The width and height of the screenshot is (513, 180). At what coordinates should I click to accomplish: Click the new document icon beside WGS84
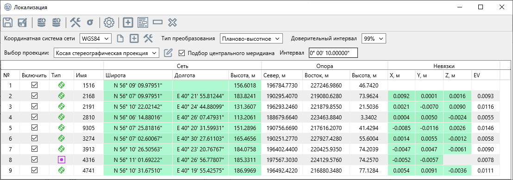point(120,38)
